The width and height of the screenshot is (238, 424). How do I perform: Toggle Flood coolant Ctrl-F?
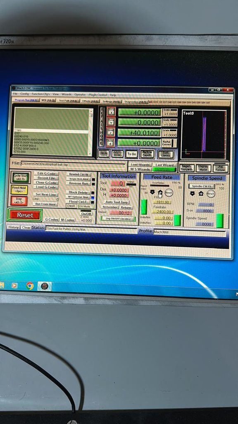78,202
